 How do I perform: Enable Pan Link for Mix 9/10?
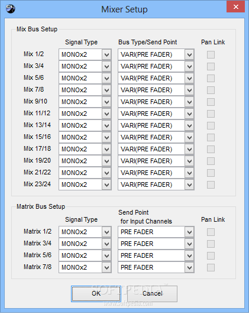211,102
